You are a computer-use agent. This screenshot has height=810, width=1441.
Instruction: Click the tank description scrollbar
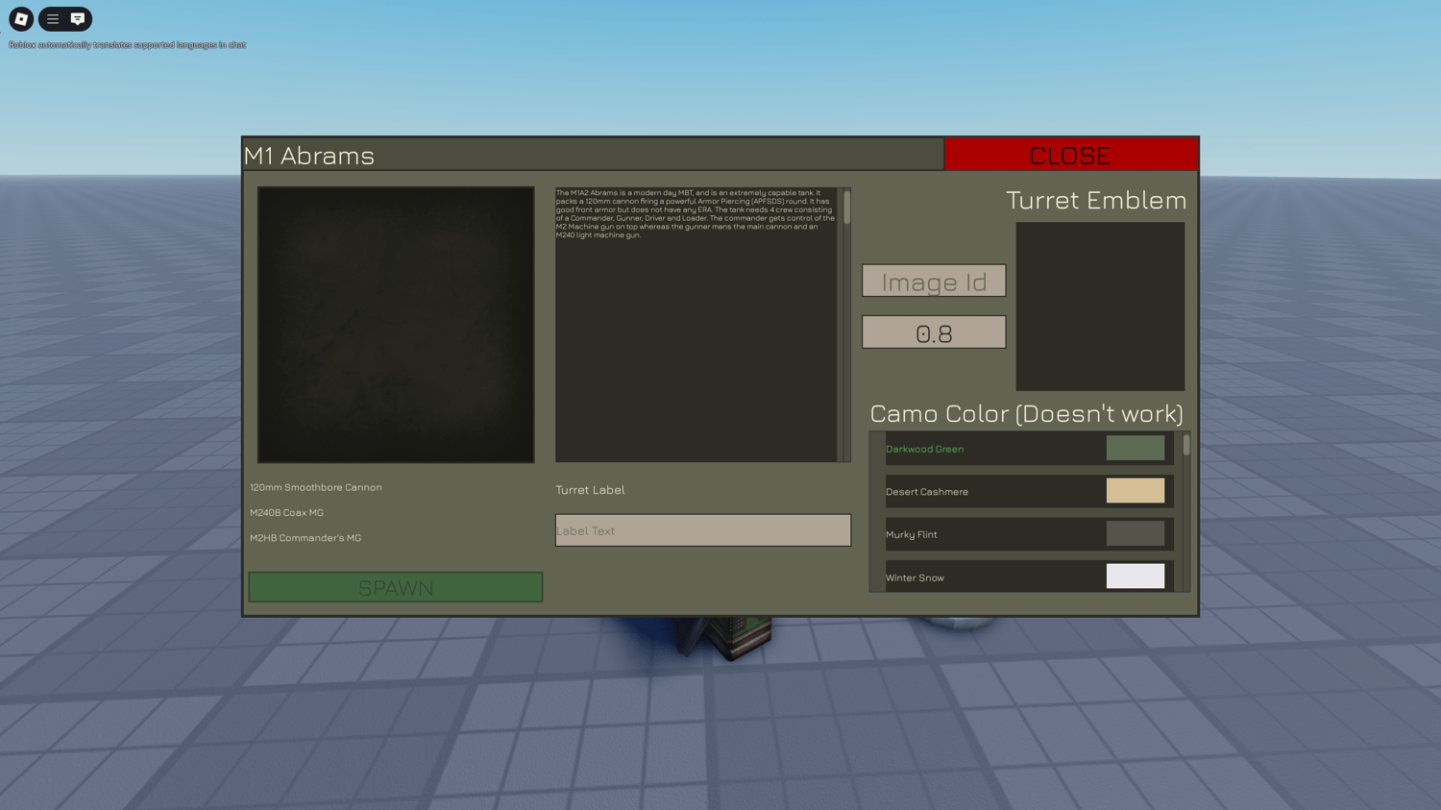[x=846, y=208]
